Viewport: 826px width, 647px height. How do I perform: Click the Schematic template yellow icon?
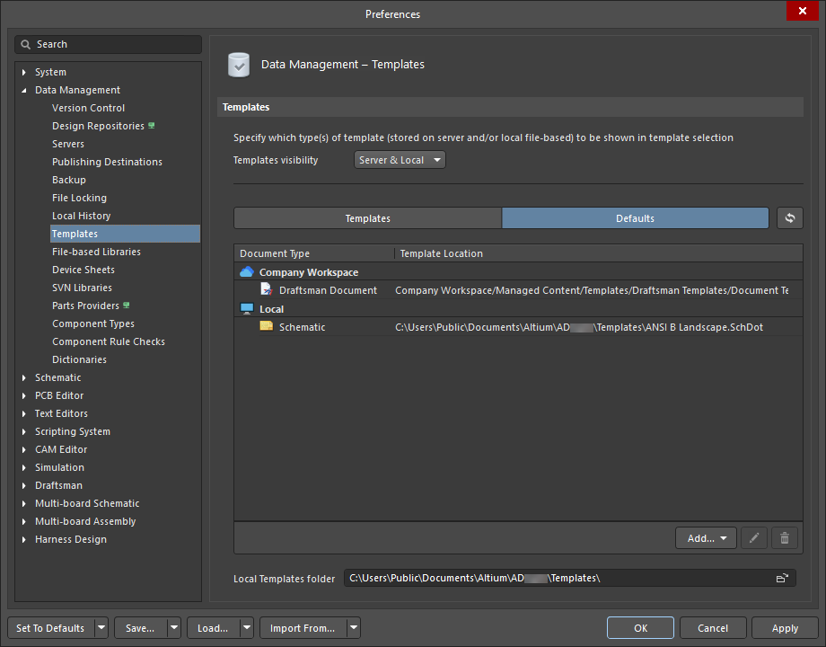click(266, 327)
